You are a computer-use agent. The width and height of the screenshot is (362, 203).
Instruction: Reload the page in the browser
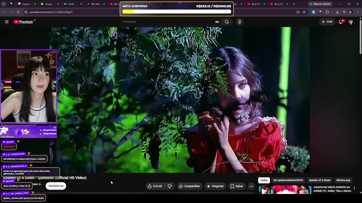point(18,12)
